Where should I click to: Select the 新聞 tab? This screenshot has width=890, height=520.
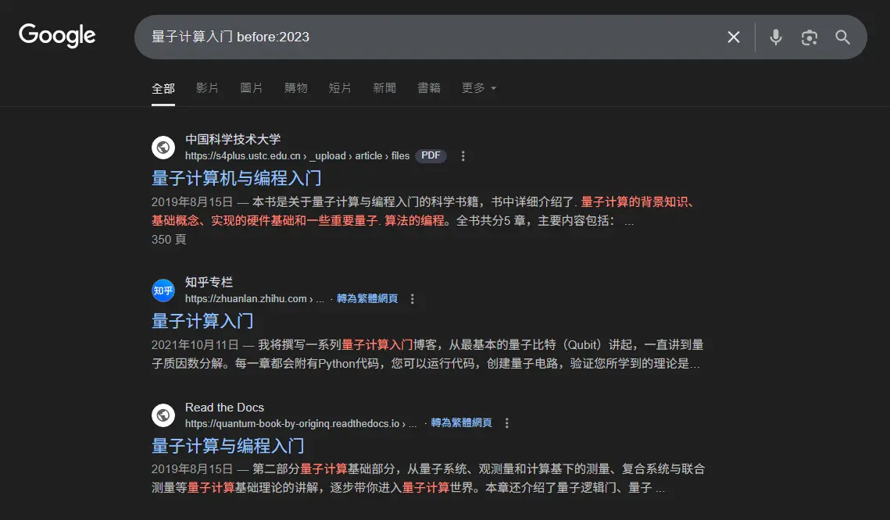coord(384,88)
